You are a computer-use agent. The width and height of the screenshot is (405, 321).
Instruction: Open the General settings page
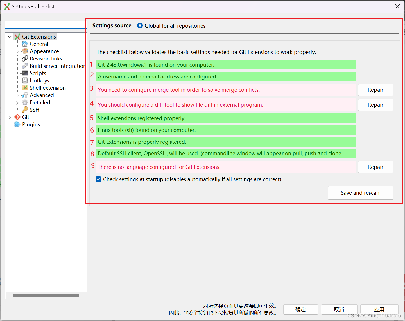tap(39, 44)
